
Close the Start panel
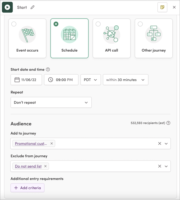[x=174, y=7]
